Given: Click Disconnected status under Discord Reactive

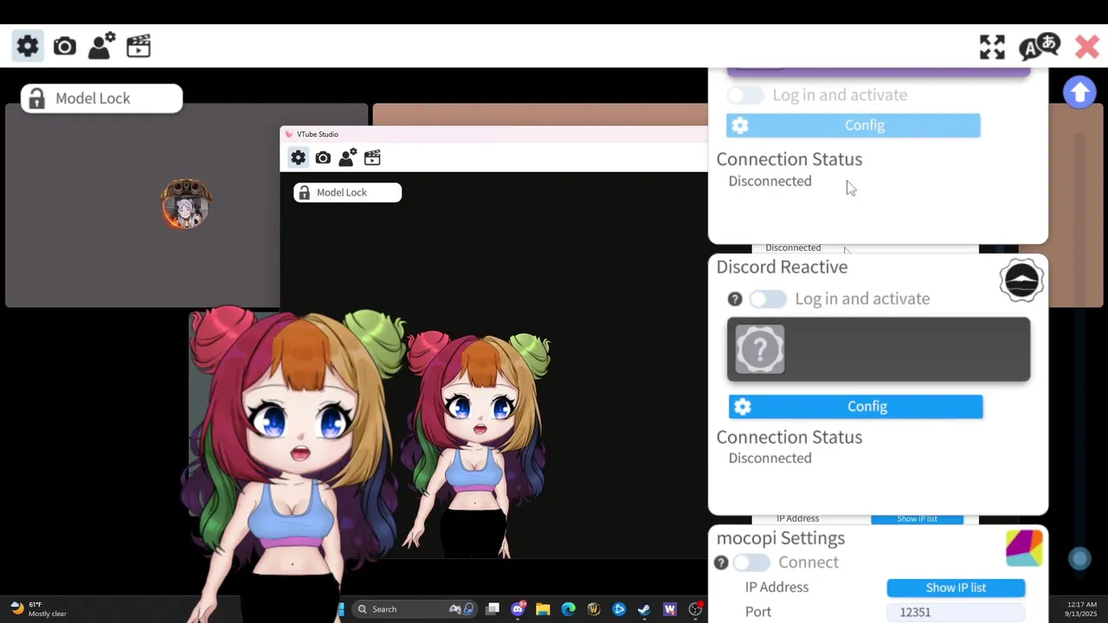Looking at the screenshot, I should coord(770,459).
